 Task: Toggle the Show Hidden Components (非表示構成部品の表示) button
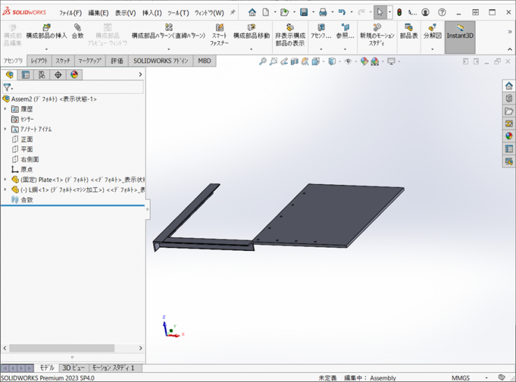(x=290, y=31)
